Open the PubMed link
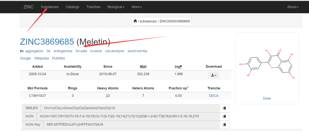Image resolution: width=309 pixels, height=131 pixels. [x=59, y=58]
